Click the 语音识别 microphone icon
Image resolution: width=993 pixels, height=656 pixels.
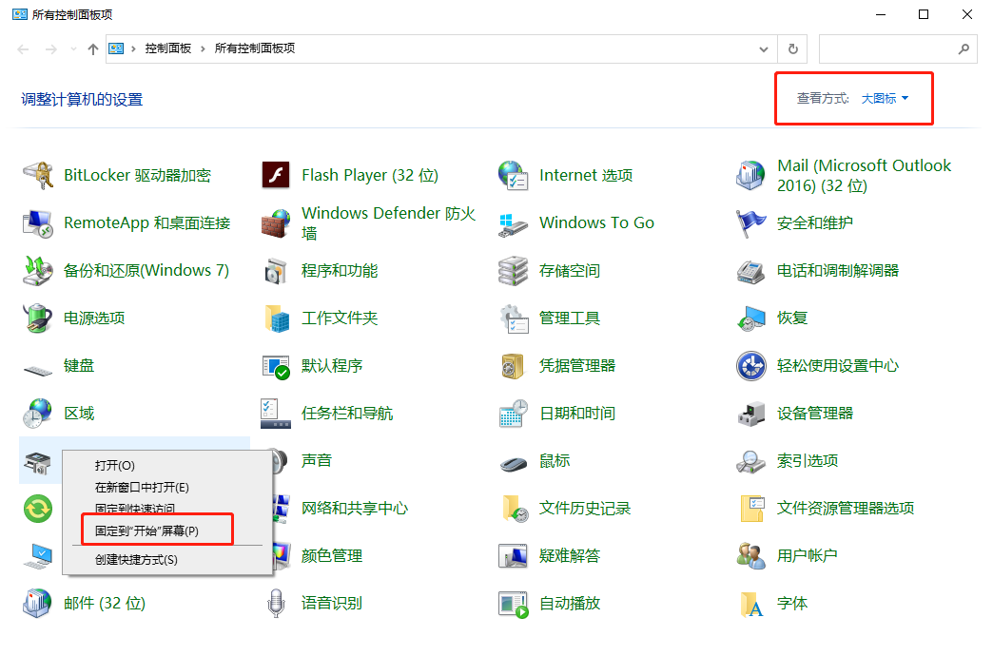pos(275,604)
